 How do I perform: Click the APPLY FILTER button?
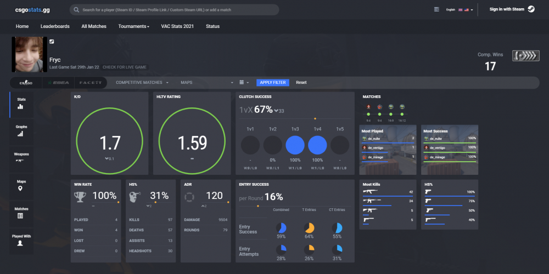(273, 83)
